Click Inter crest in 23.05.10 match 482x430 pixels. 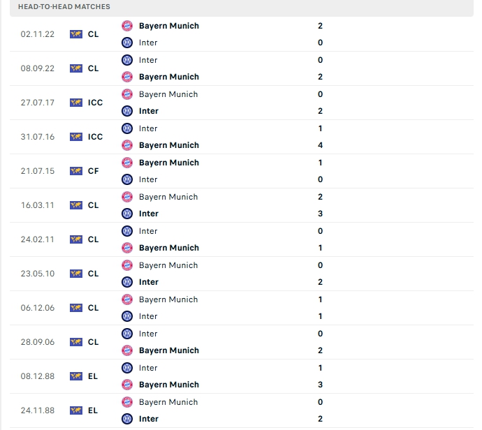point(127,282)
